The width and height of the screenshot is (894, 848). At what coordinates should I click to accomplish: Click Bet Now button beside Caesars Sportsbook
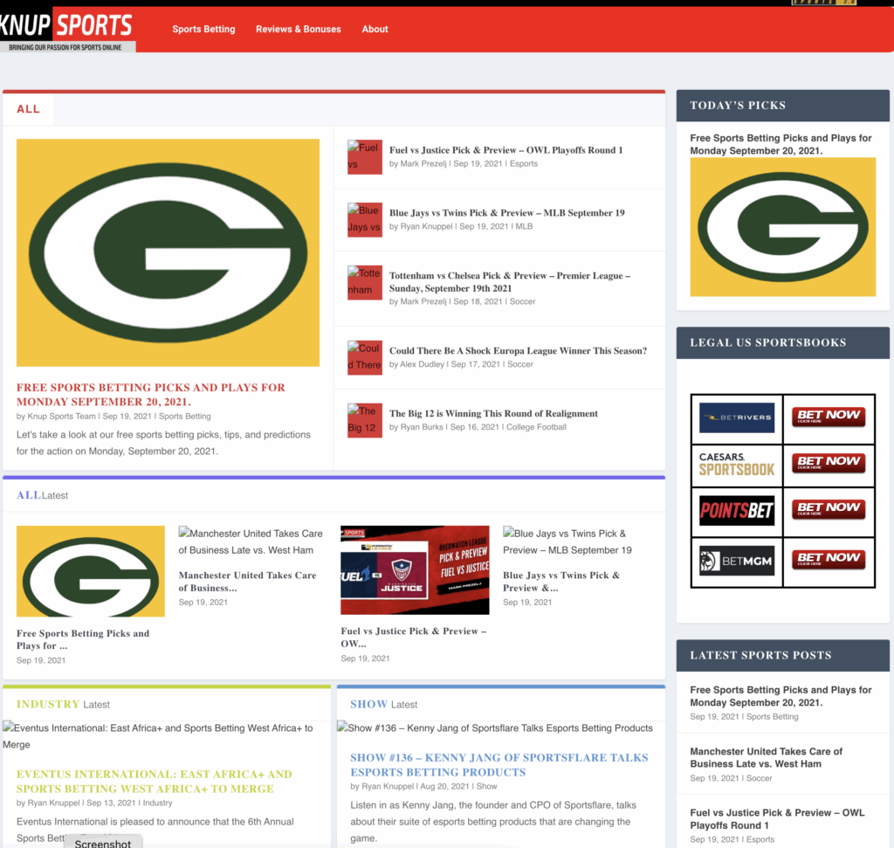pos(829,463)
